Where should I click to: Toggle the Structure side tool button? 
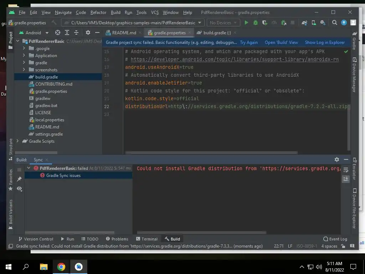coord(10,149)
